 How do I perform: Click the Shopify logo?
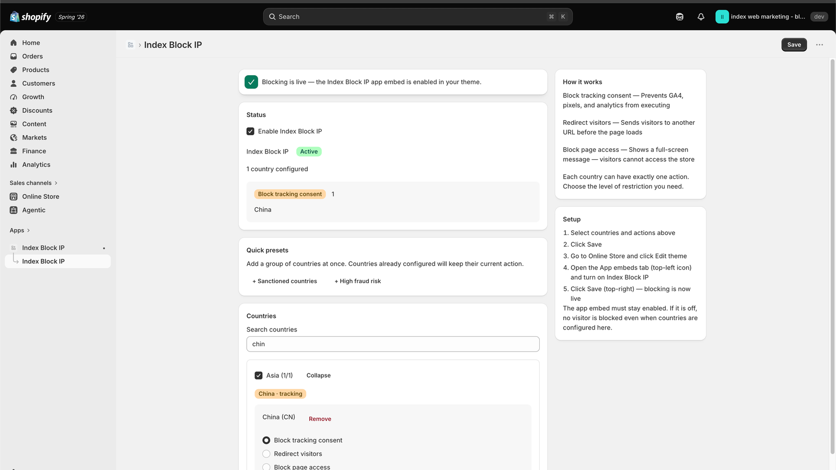pyautogui.click(x=30, y=17)
